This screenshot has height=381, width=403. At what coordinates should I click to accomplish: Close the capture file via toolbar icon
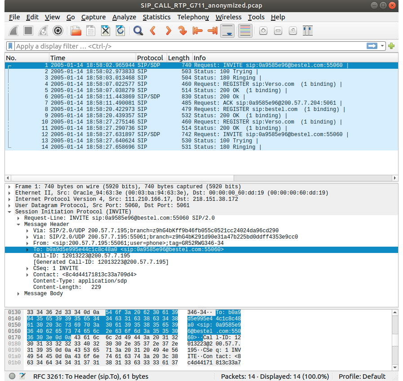pyautogui.click(x=106, y=31)
